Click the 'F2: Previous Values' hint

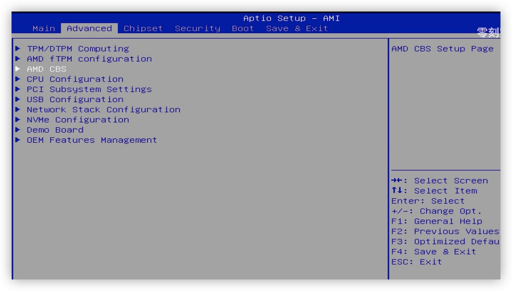pos(445,231)
